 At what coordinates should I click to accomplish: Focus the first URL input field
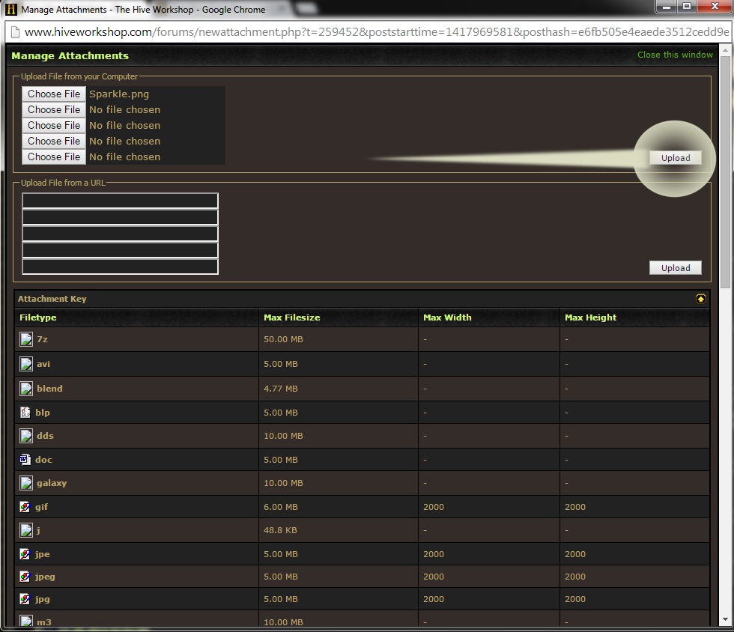(121, 201)
